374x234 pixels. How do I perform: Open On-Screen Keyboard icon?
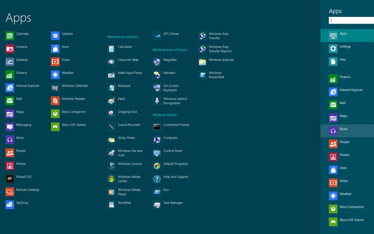tap(157, 88)
